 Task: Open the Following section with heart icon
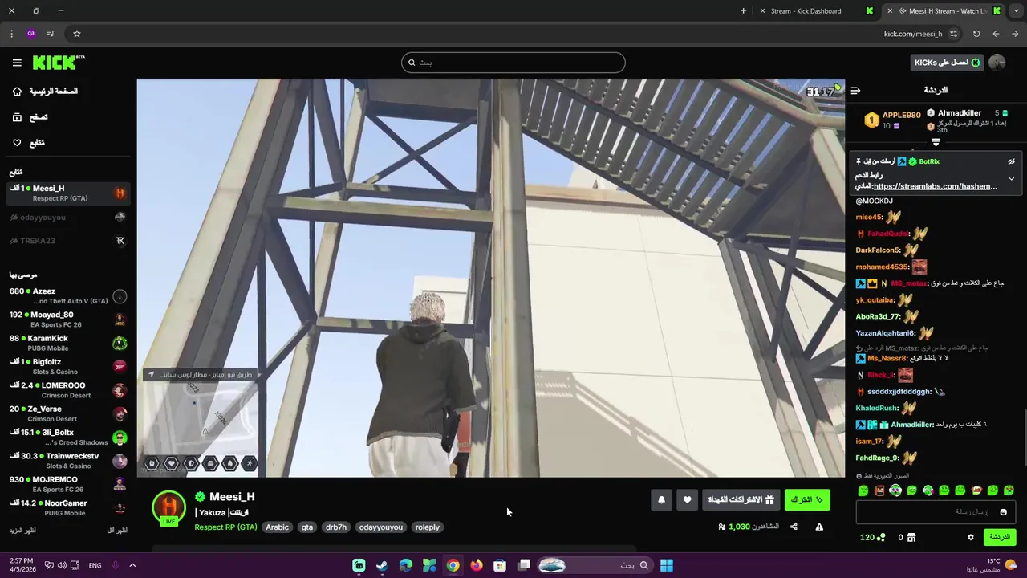pos(29,143)
